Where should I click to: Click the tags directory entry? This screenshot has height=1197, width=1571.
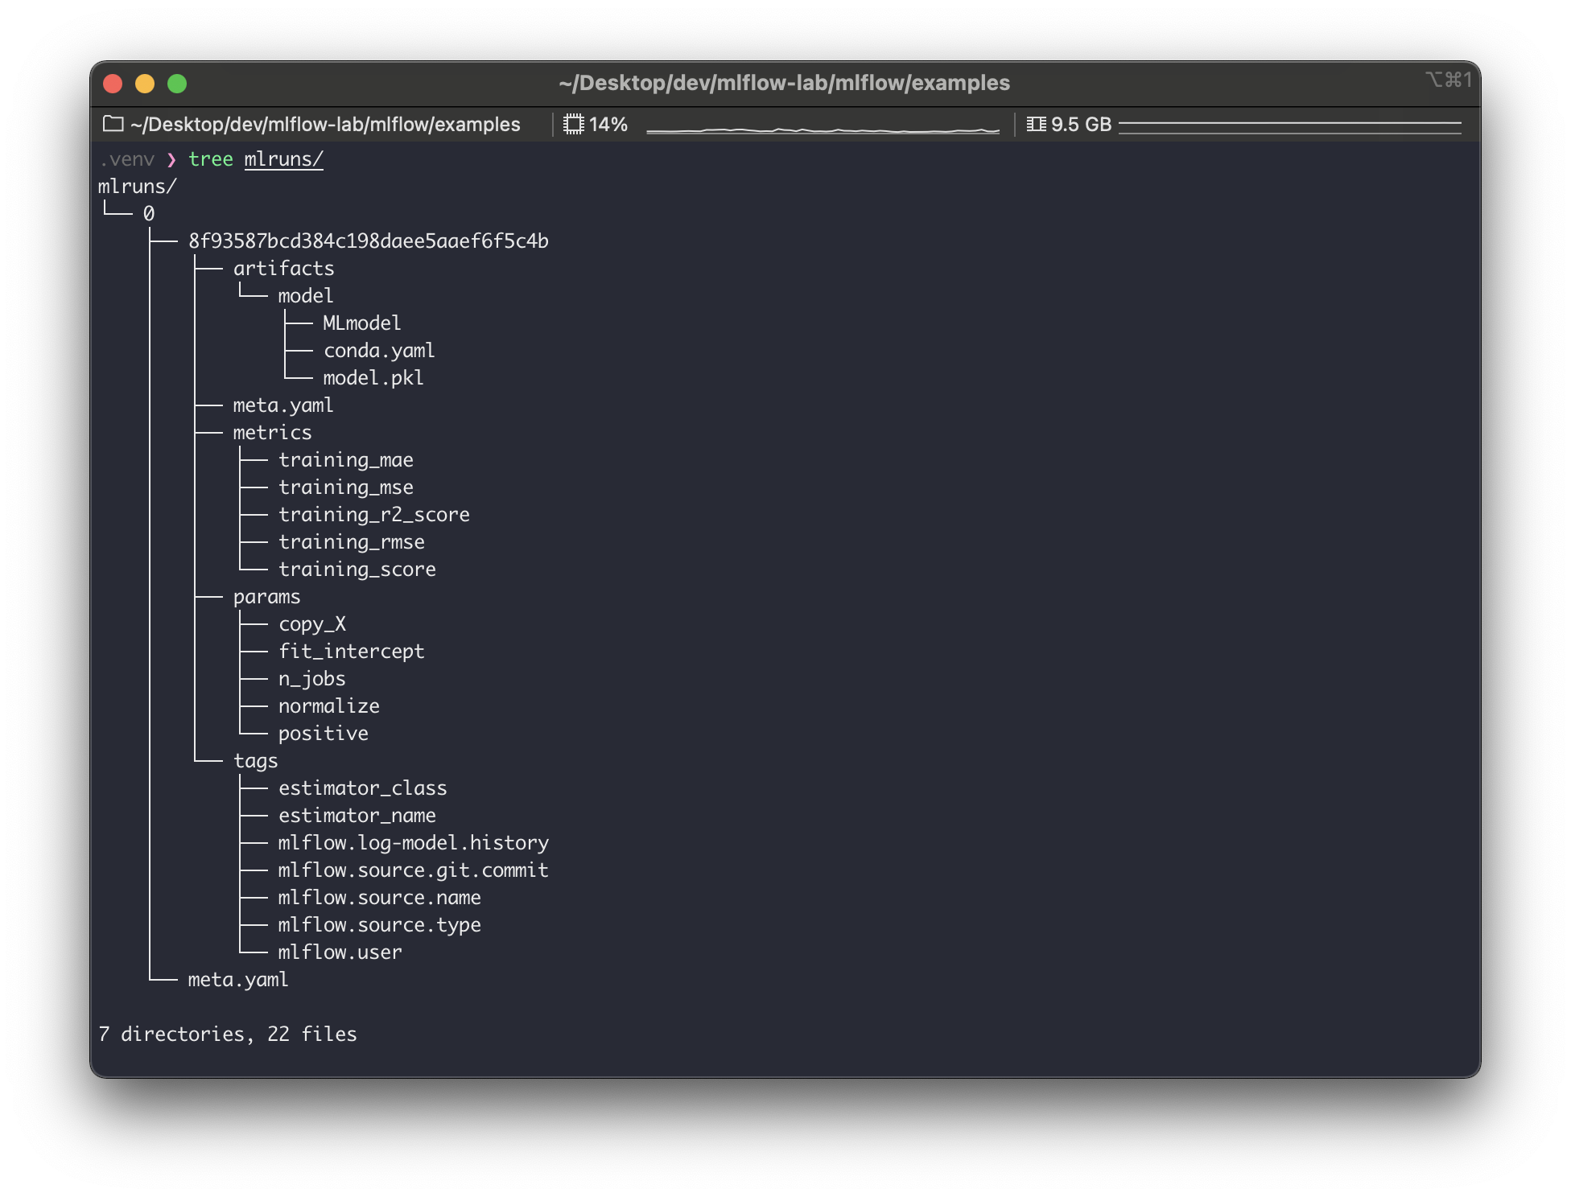coord(255,761)
